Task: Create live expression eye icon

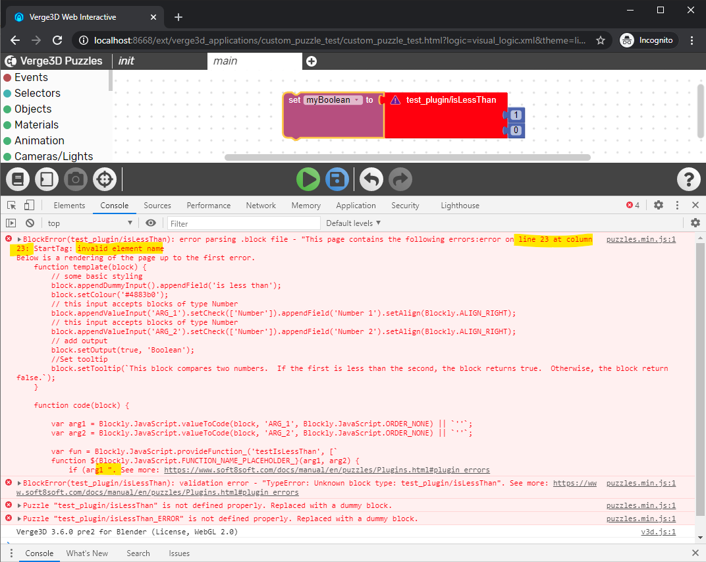Action: click(151, 223)
